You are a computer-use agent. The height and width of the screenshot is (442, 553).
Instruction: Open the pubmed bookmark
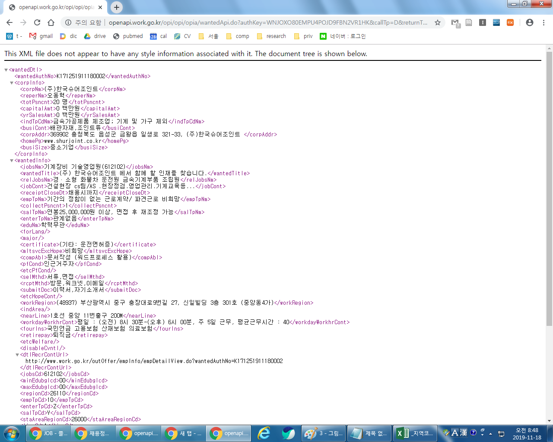[x=128, y=36]
